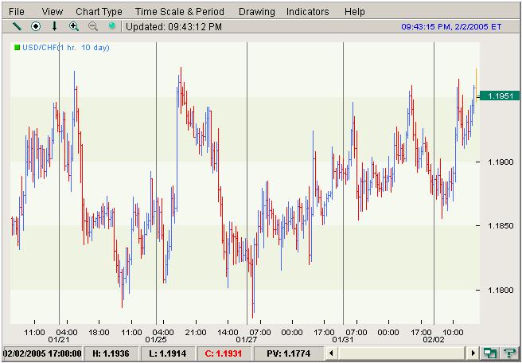Open the question mark help icon

(x=509, y=353)
